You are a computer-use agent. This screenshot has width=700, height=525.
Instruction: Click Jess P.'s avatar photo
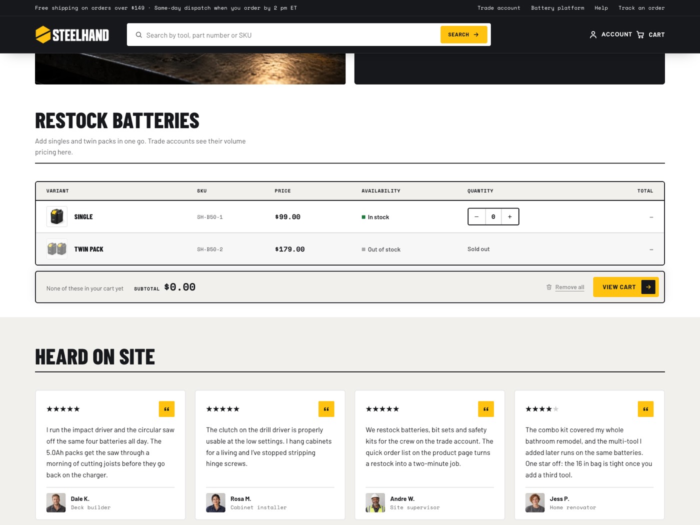click(x=535, y=502)
